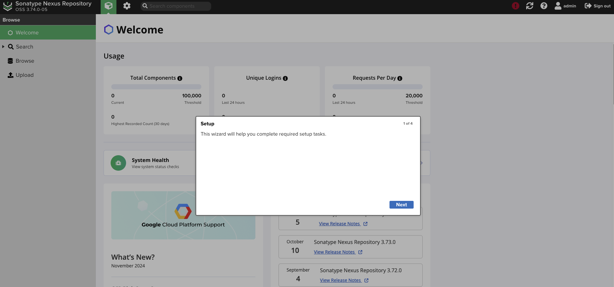Select Welcome in the sidebar
This screenshot has height=287, width=614.
[x=48, y=32]
